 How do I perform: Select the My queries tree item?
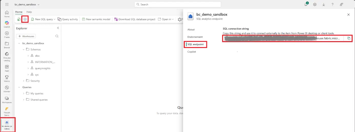[37, 93]
